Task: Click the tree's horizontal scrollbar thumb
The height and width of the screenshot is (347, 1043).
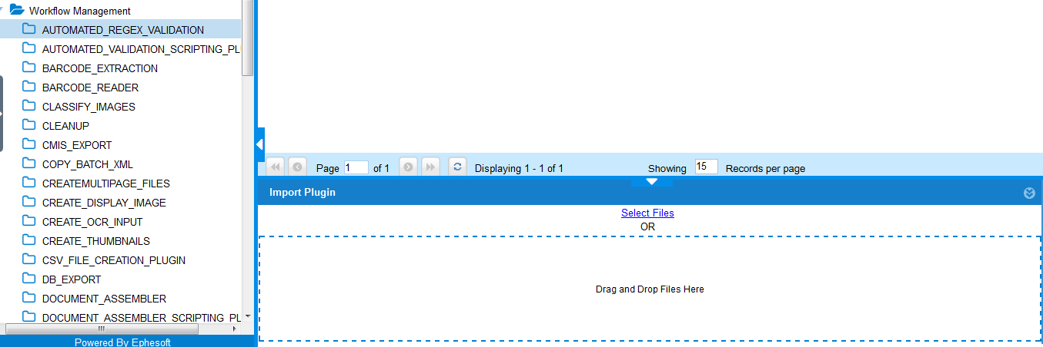Action: 102,329
